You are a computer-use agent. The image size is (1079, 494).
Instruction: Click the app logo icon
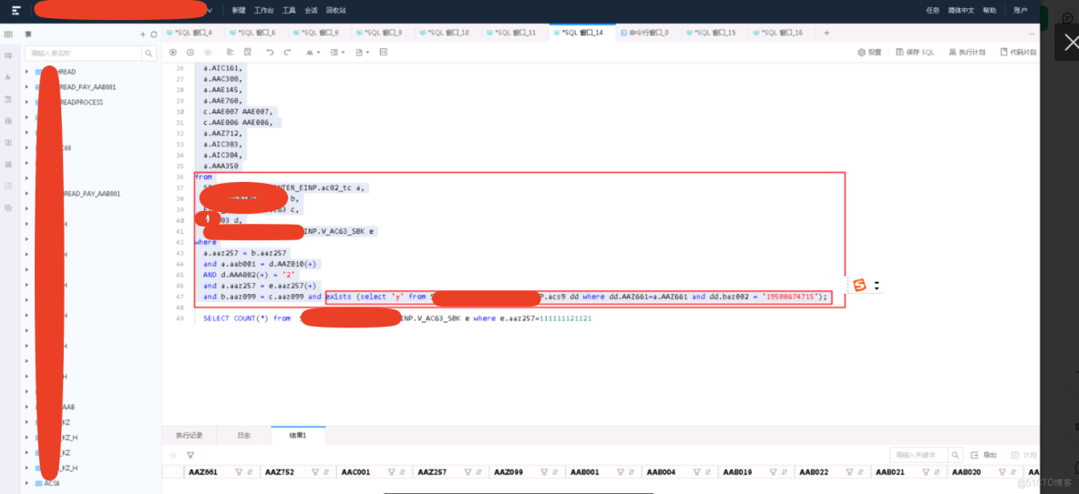coord(15,10)
